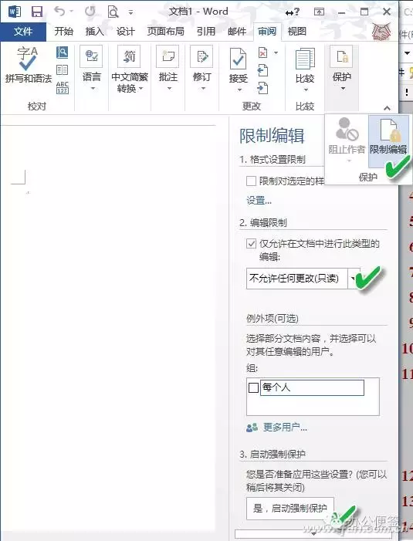Accept the change with 接受 icon

pyautogui.click(x=238, y=59)
